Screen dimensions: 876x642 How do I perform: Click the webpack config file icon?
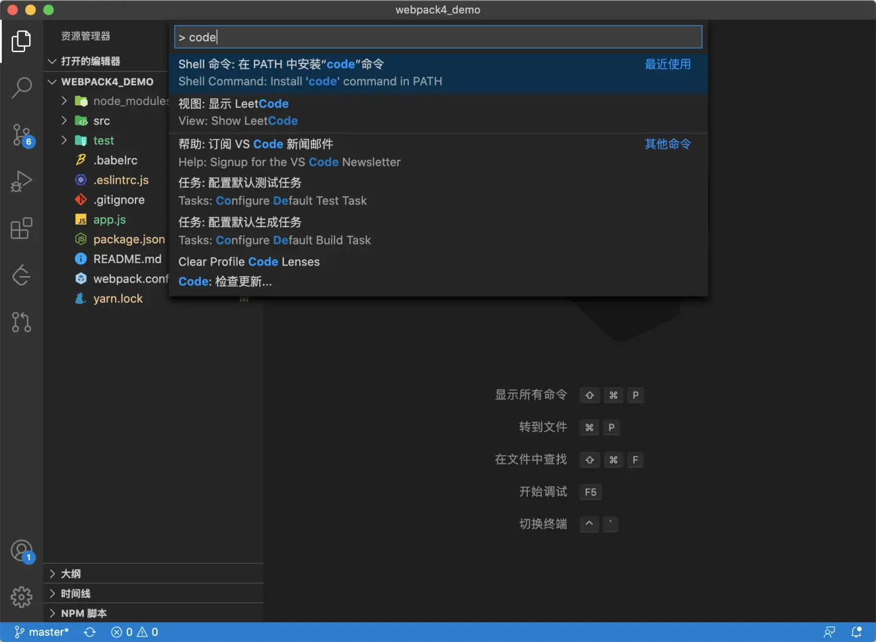coord(81,278)
